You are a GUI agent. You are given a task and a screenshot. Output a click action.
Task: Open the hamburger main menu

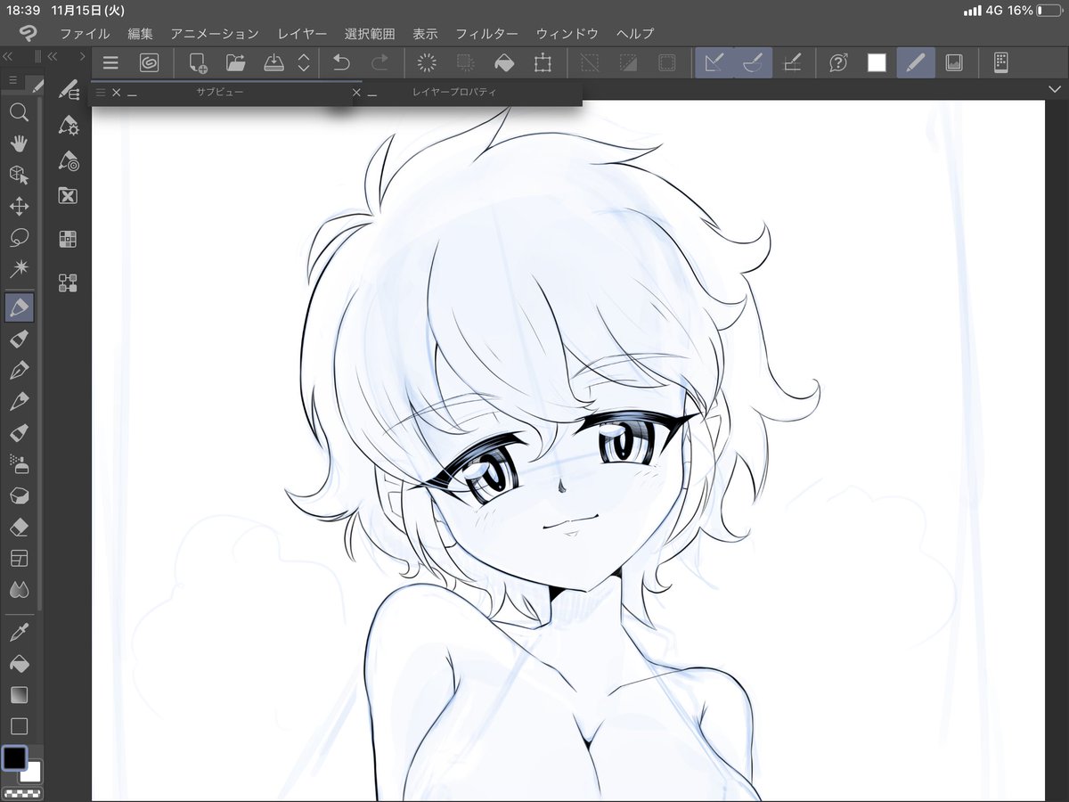(110, 62)
